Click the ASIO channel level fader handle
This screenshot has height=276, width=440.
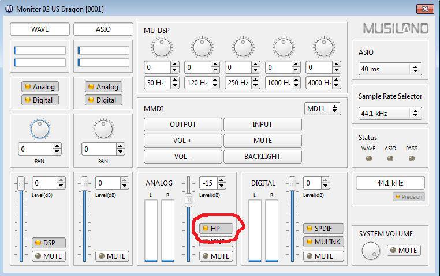(x=84, y=183)
